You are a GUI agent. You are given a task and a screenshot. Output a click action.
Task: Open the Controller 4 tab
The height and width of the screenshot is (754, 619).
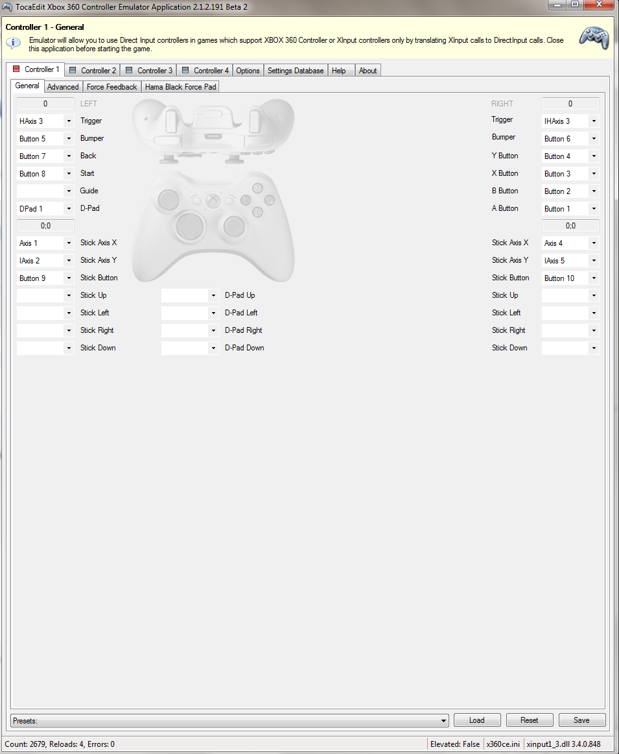tap(205, 70)
